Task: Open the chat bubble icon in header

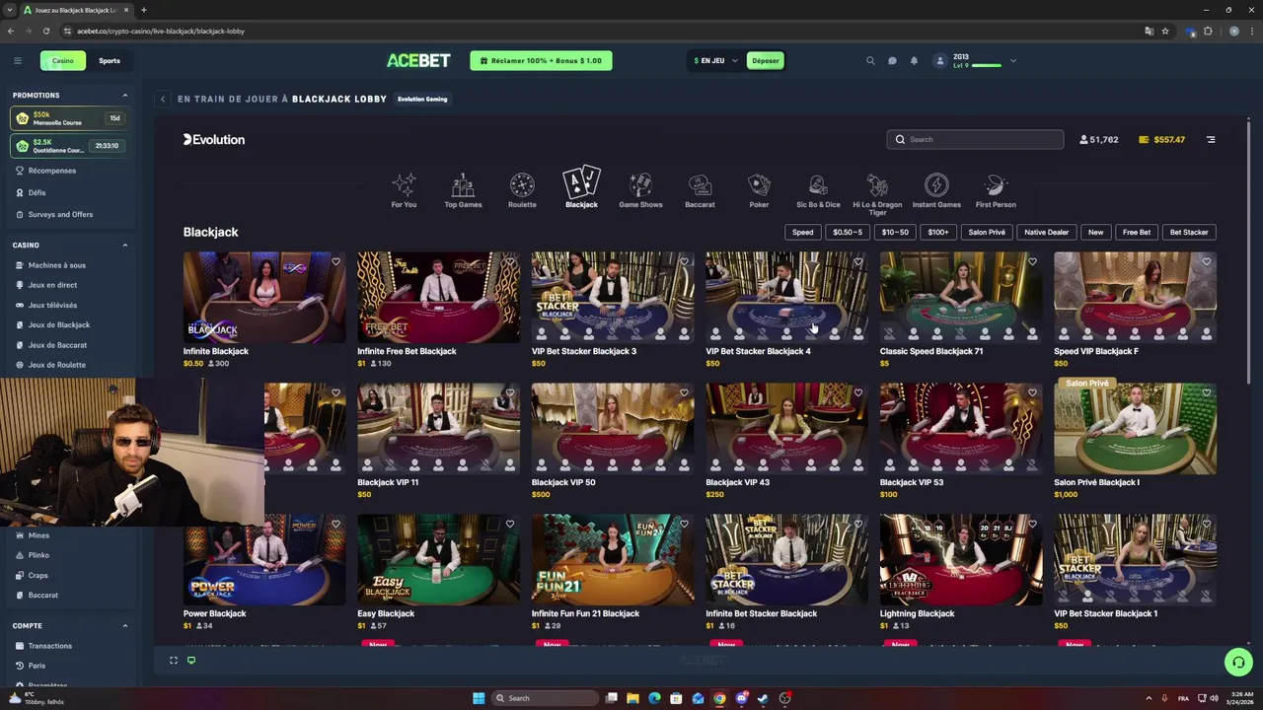Action: pos(892,60)
